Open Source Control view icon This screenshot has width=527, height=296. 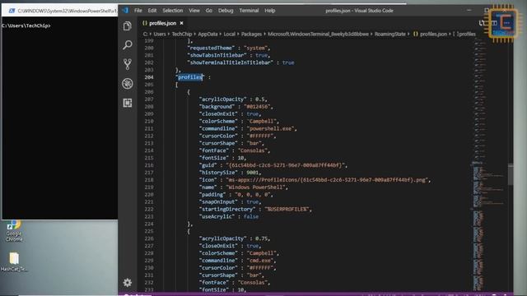(128, 64)
